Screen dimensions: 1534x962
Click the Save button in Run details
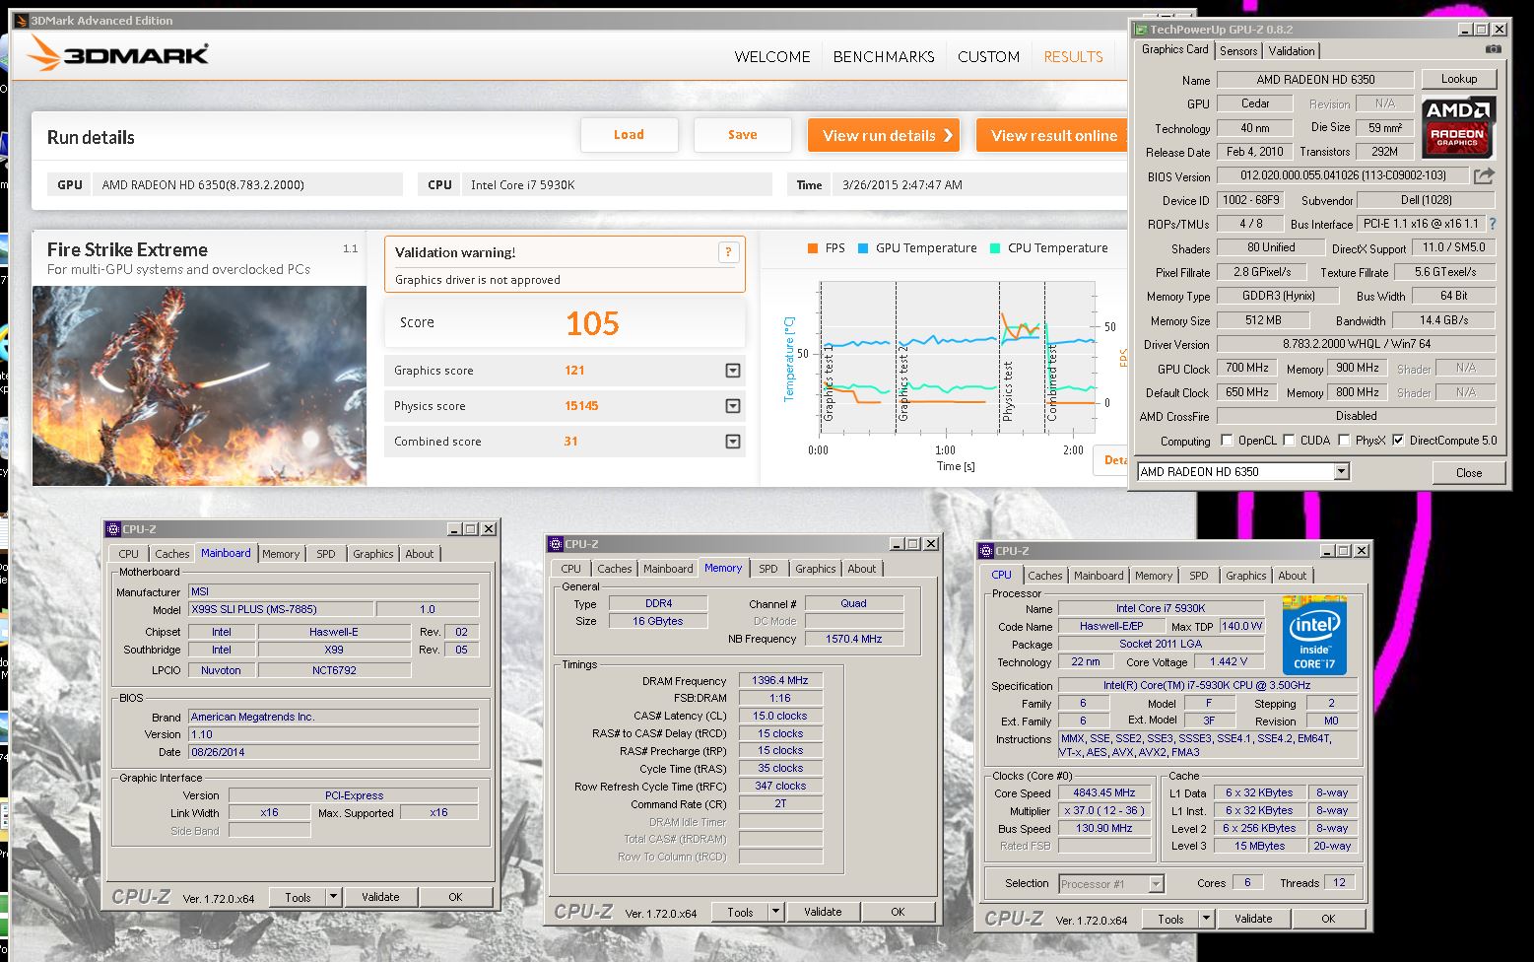[x=743, y=135]
